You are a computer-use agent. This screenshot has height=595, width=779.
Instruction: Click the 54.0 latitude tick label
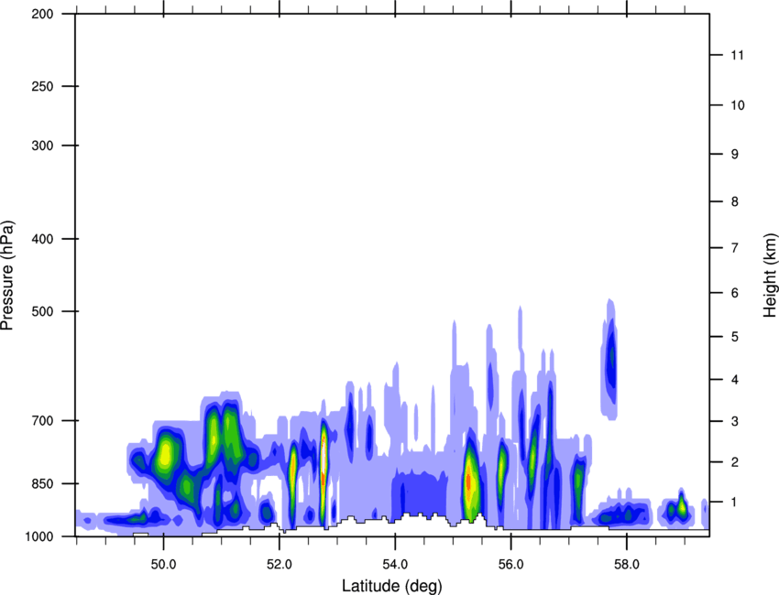[x=395, y=565]
